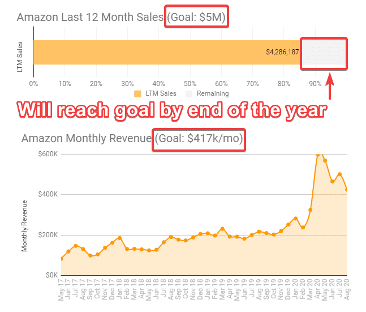This screenshot has height=312, width=366.
Task: Click the vertical "Monthly Revenue" axis title
Action: [25, 225]
